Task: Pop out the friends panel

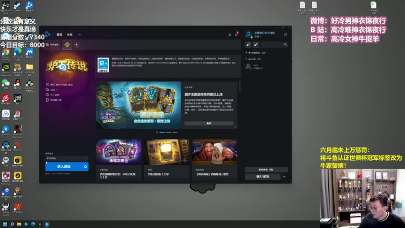Action: click(x=286, y=34)
